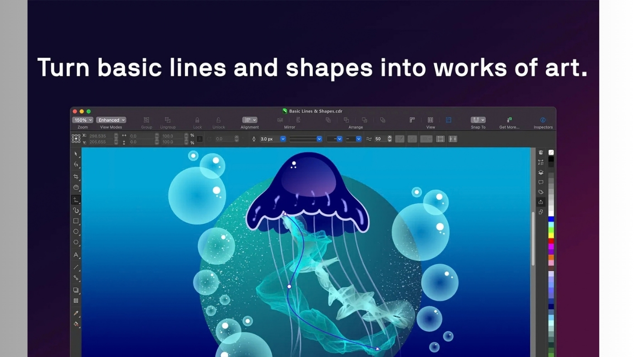Select the Crop tool
This screenshot has width=635, height=357.
(76, 176)
